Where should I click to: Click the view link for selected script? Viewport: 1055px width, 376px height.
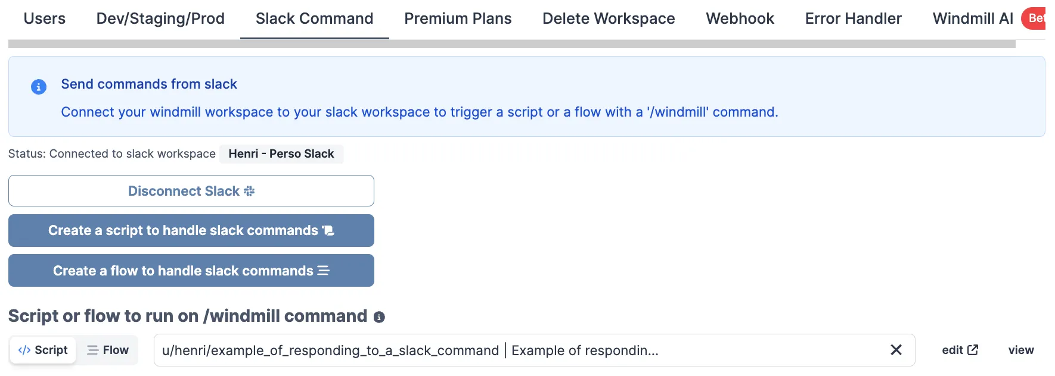point(1020,350)
